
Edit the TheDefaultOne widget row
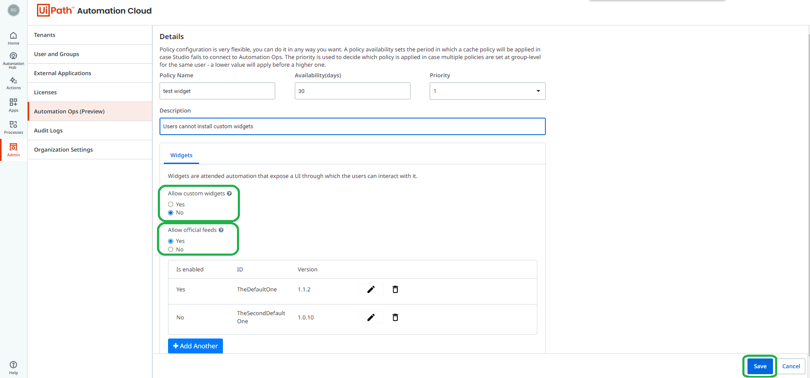click(371, 289)
